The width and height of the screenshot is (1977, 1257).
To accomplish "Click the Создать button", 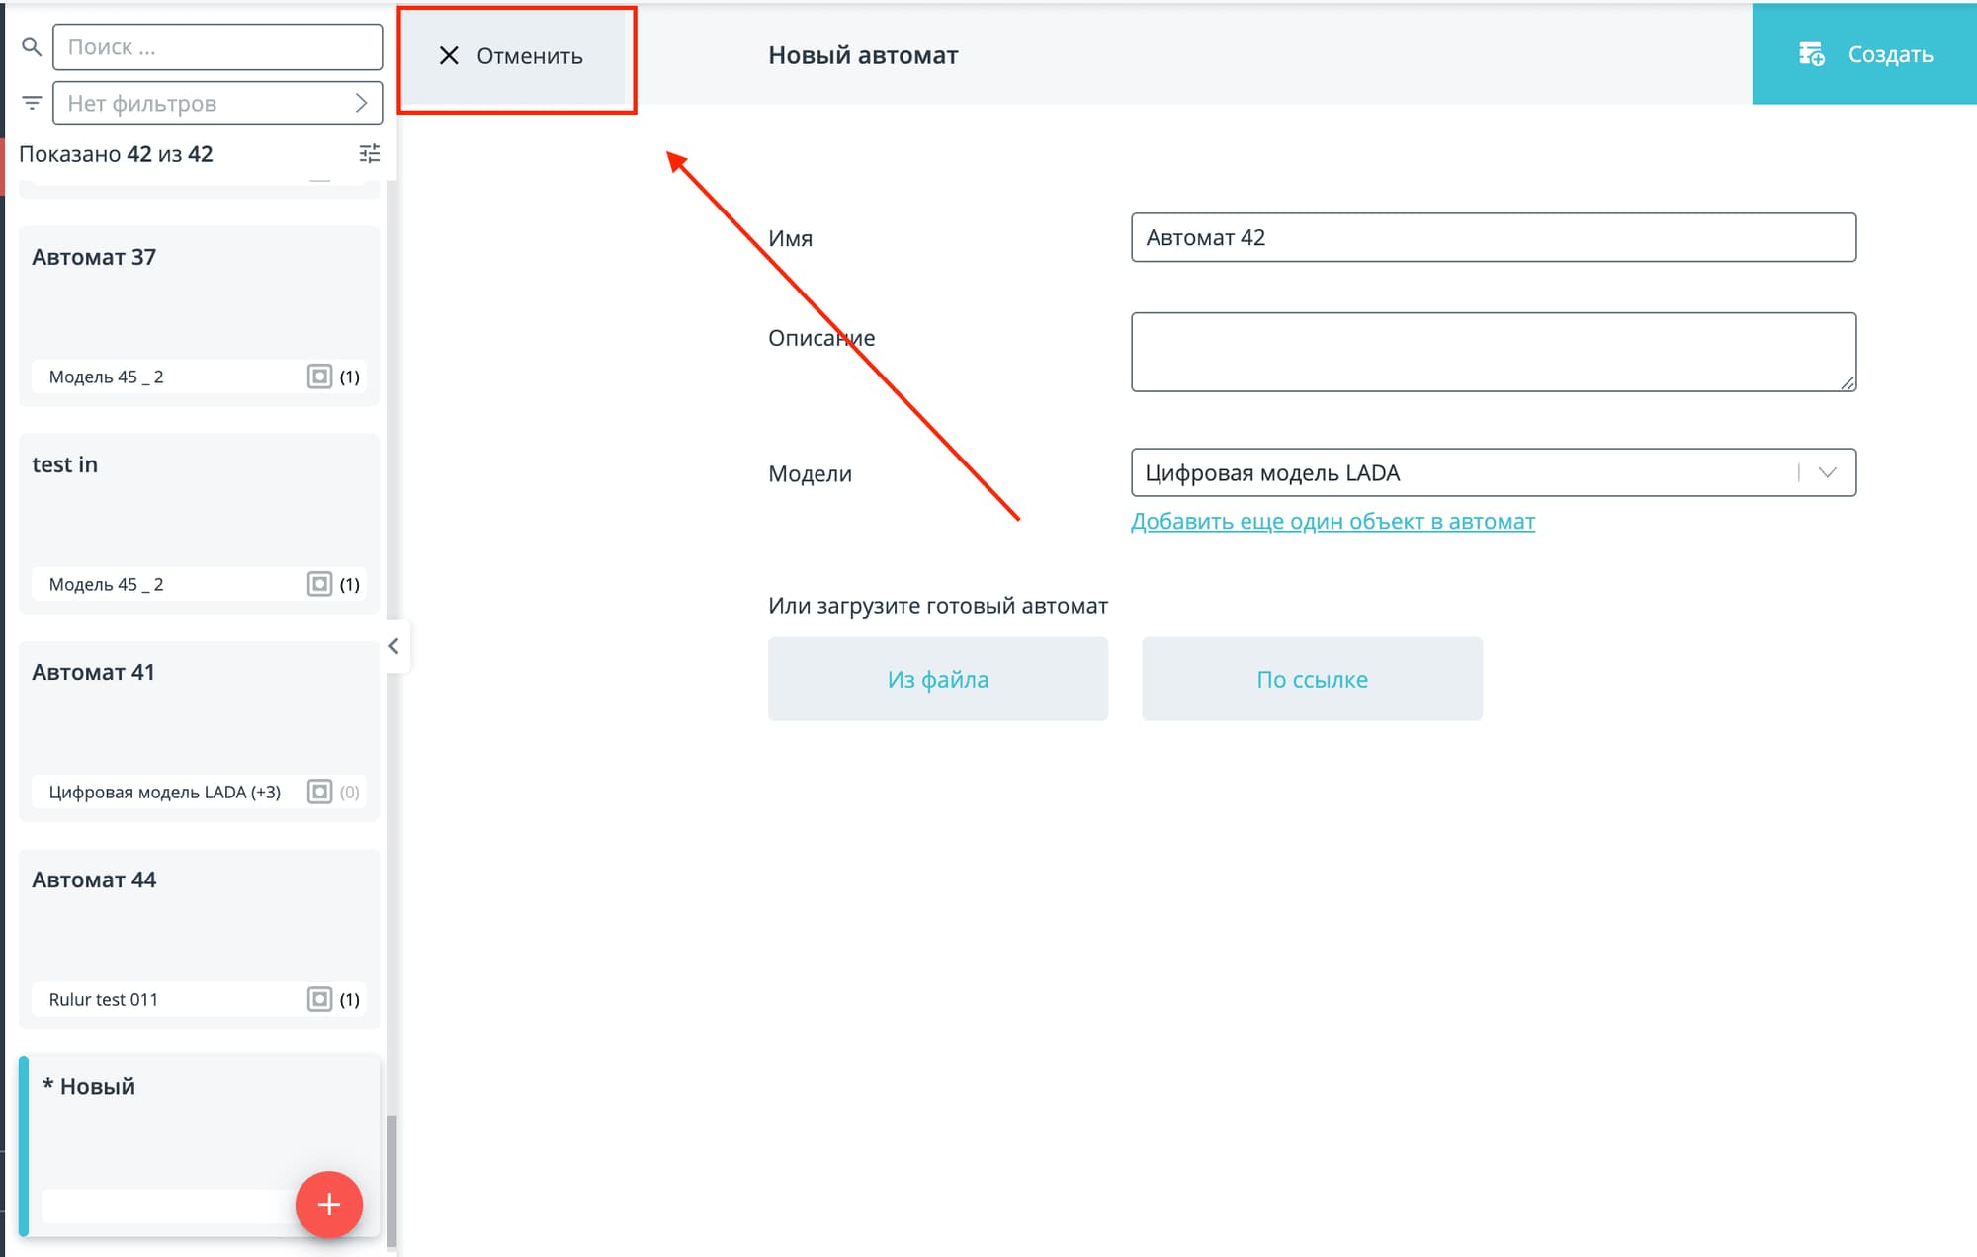I will tap(1864, 54).
